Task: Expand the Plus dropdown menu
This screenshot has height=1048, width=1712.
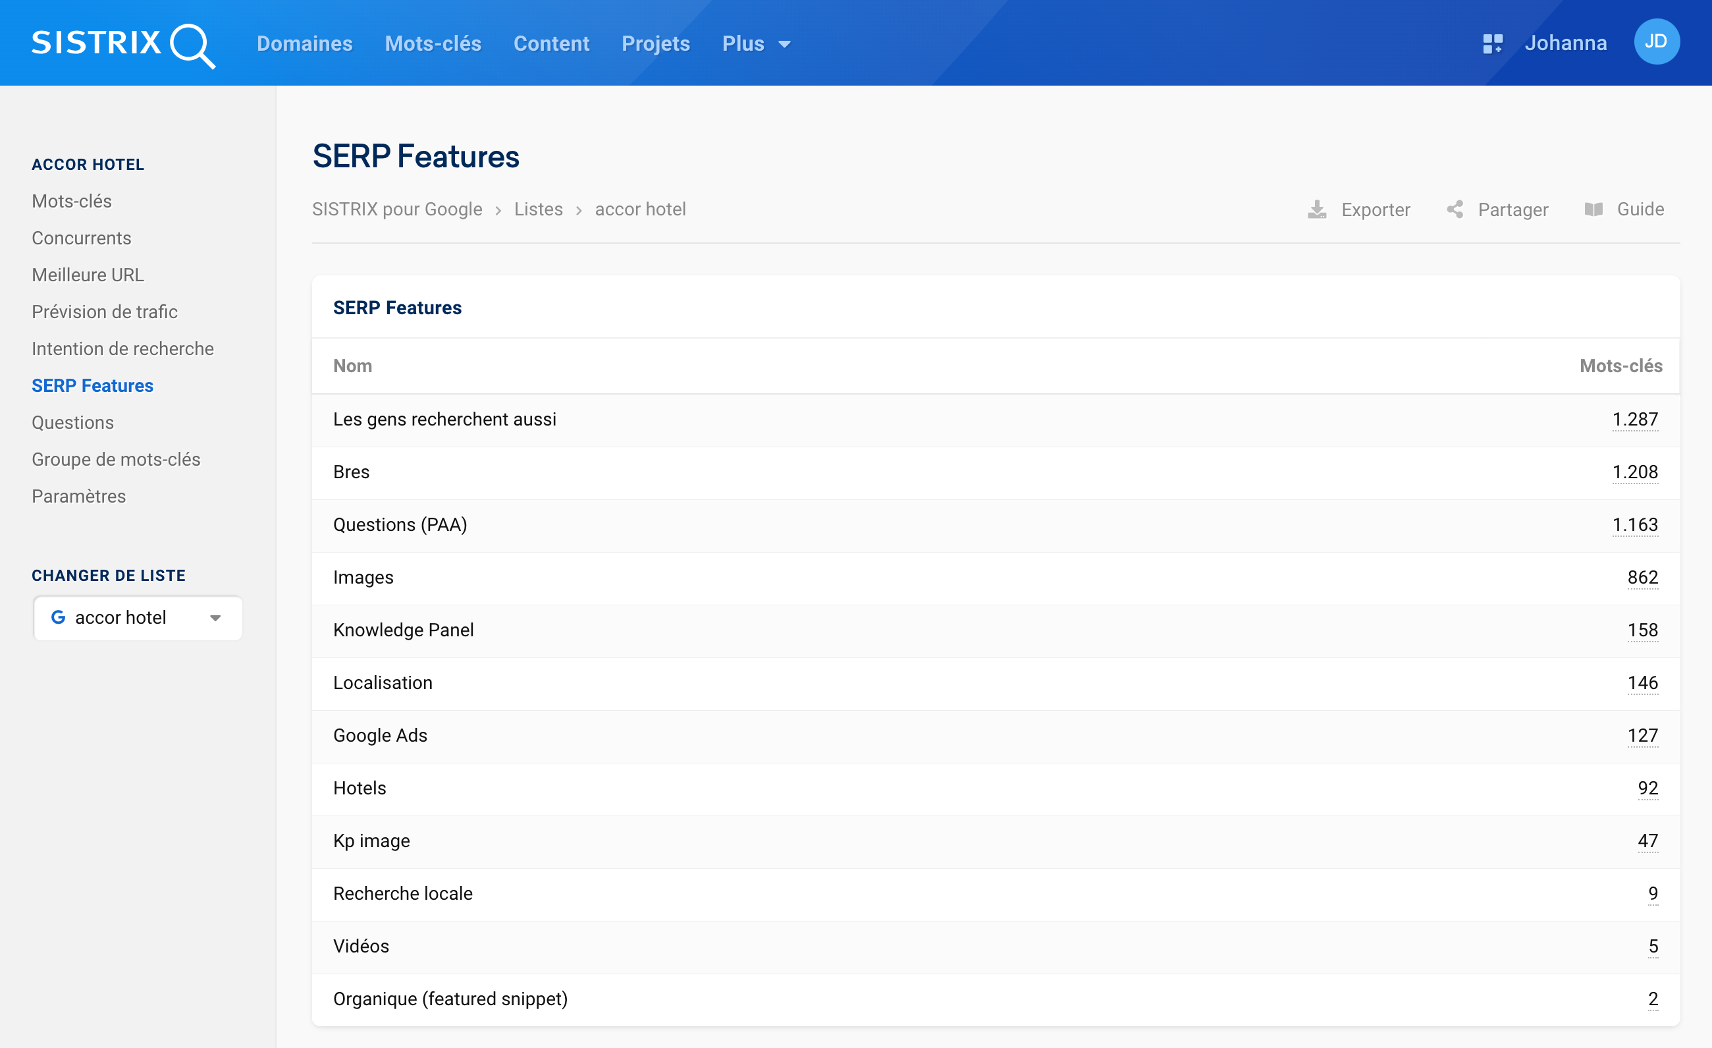Action: point(756,43)
